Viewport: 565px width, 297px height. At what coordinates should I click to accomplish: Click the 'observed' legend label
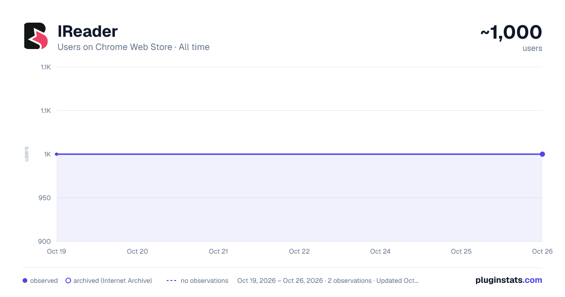click(x=44, y=280)
